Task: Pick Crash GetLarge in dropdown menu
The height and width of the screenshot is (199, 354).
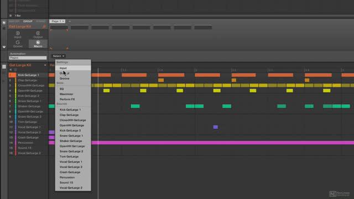Action: coord(73,172)
